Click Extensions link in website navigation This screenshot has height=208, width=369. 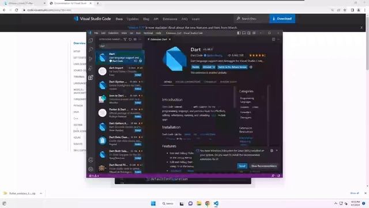pyautogui.click(x=170, y=19)
